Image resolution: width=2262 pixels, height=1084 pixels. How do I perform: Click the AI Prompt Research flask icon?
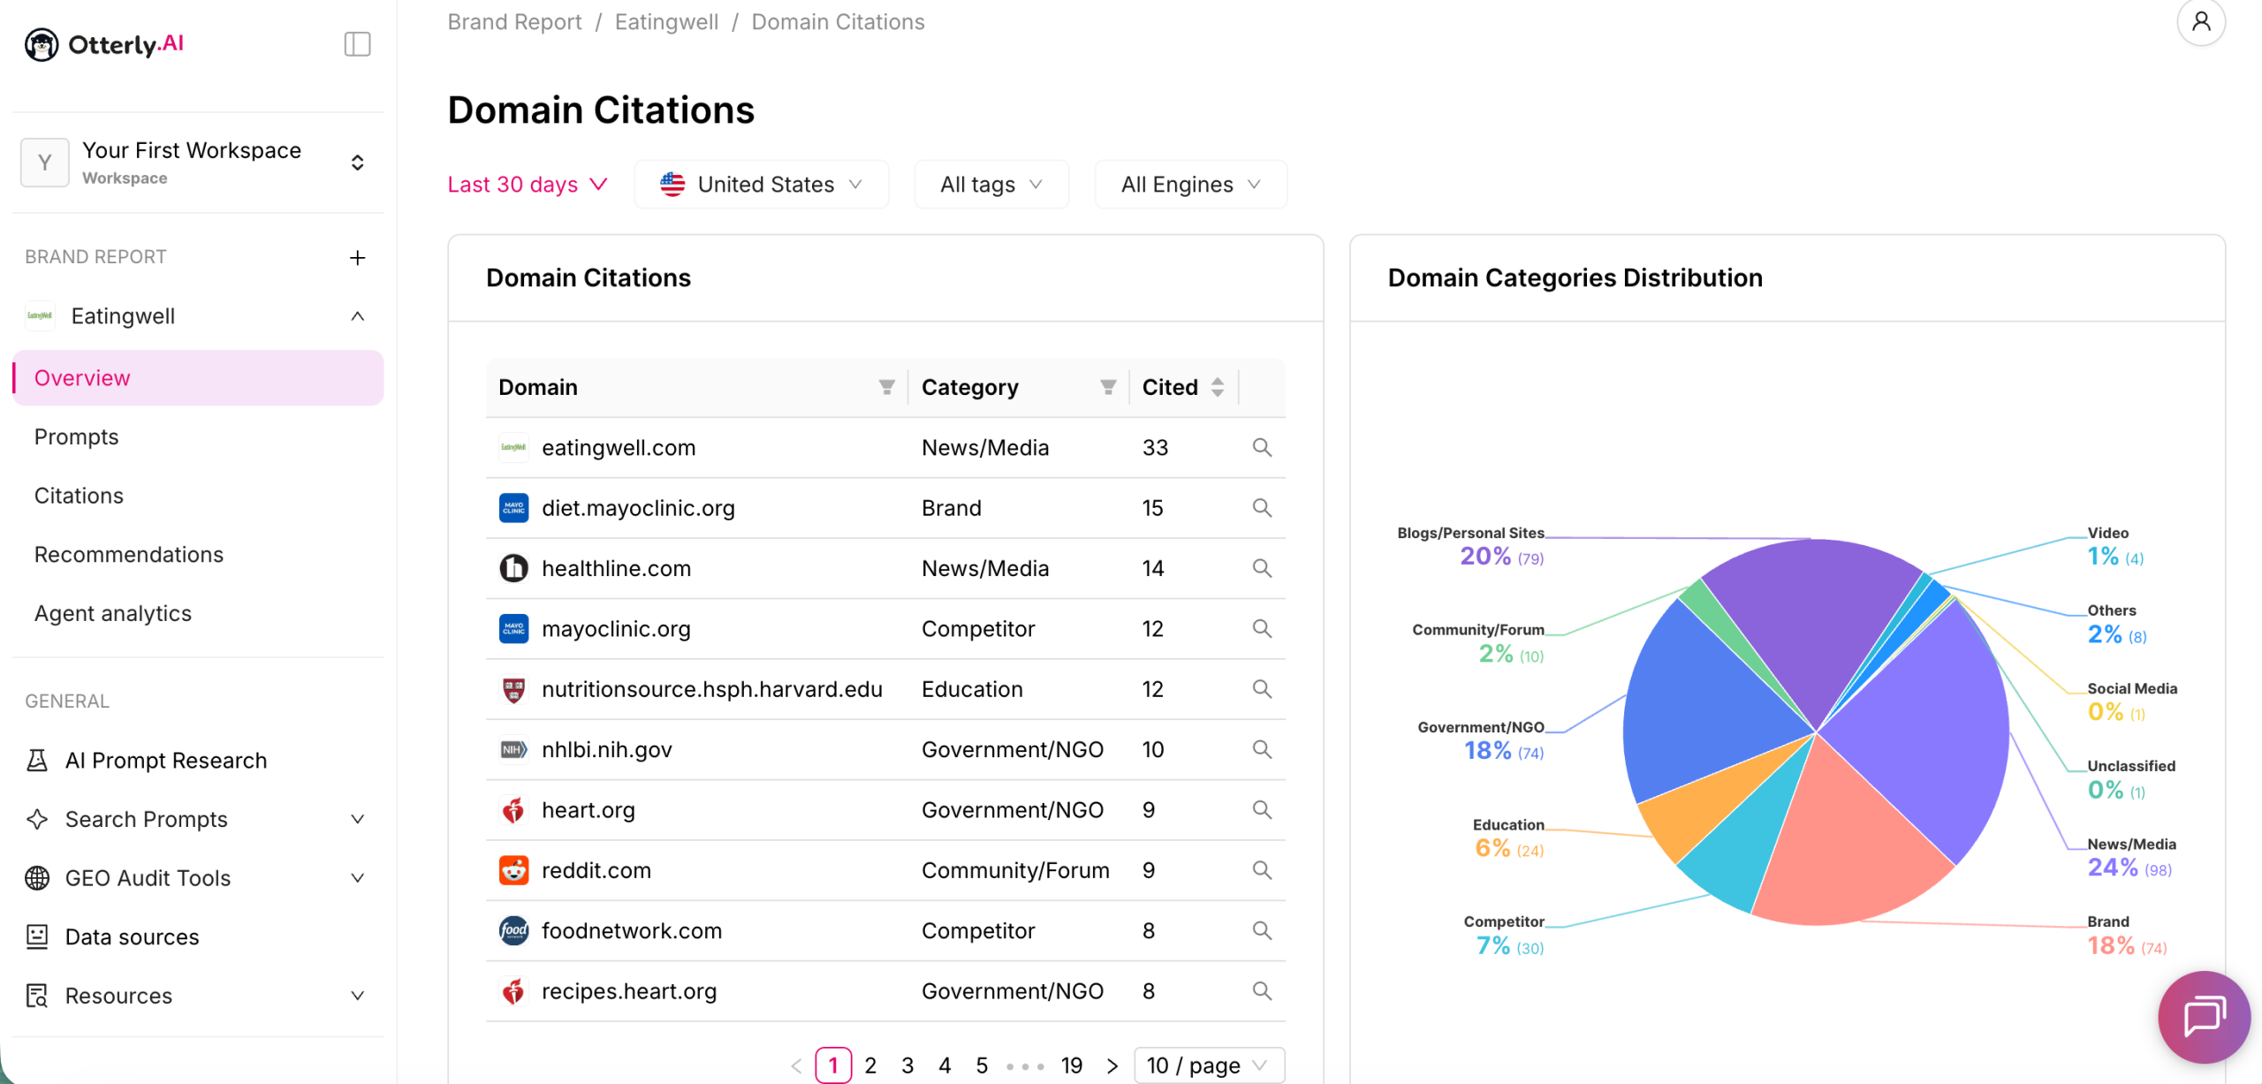(x=37, y=761)
